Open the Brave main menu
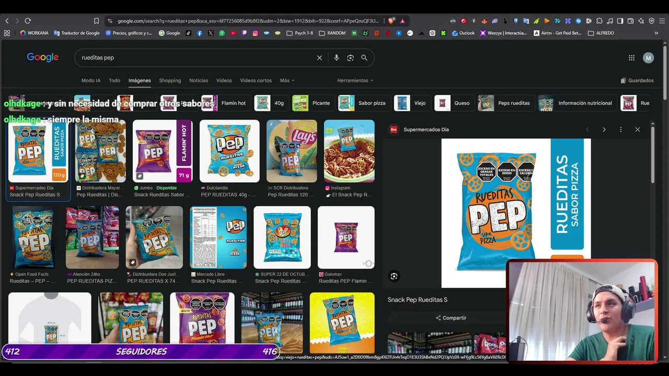 tap(662, 21)
